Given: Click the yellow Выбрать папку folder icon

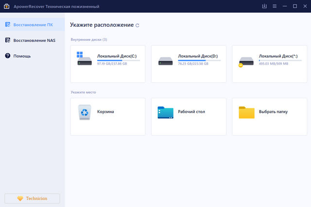Looking at the screenshot, I should pyautogui.click(x=246, y=112).
